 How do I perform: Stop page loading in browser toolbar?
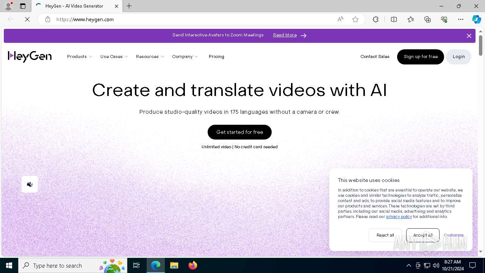pyautogui.click(x=27, y=19)
